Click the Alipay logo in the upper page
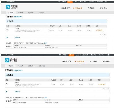Image resolution: width=114 pixels, height=108 pixels. pos(12,7)
